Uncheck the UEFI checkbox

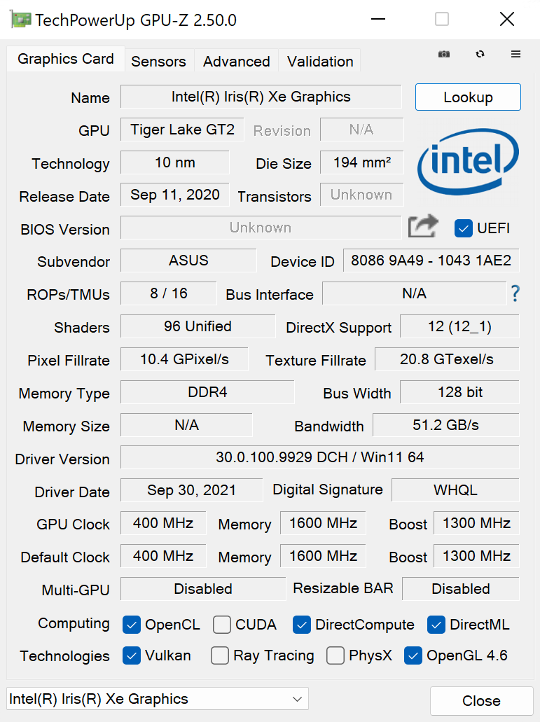(464, 228)
